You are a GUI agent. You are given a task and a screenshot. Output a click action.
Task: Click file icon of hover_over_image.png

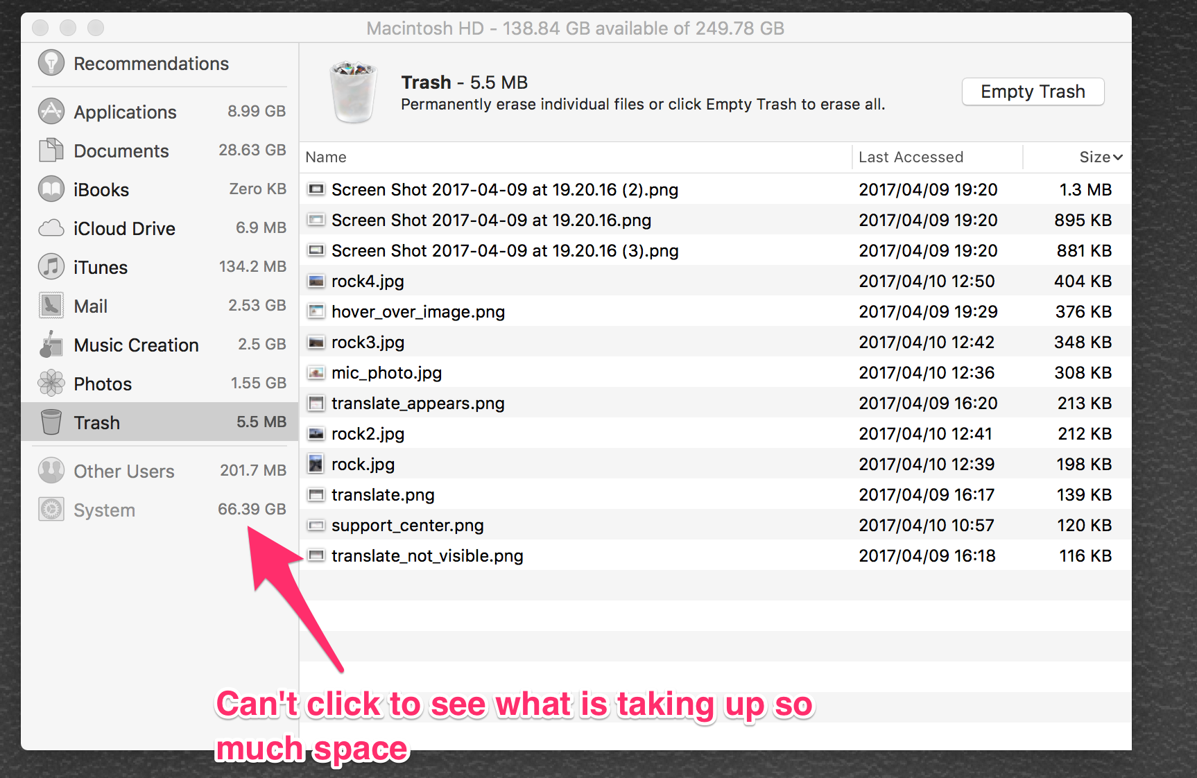(x=316, y=311)
